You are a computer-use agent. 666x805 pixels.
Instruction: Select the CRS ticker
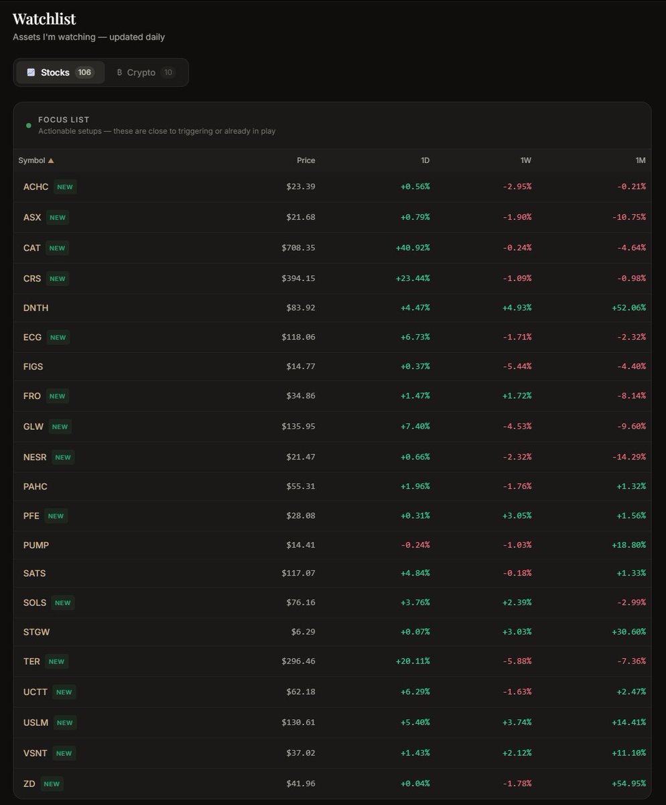click(32, 278)
